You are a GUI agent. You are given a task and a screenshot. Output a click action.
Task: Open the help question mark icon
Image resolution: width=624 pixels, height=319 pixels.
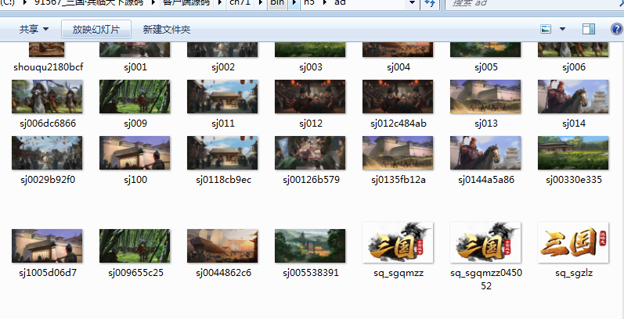pos(615,30)
